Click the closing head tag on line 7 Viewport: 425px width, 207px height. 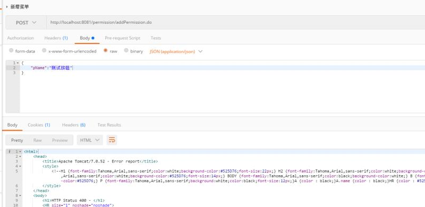pos(41,191)
